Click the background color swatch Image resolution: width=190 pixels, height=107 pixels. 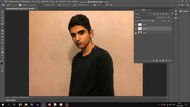[3, 65]
